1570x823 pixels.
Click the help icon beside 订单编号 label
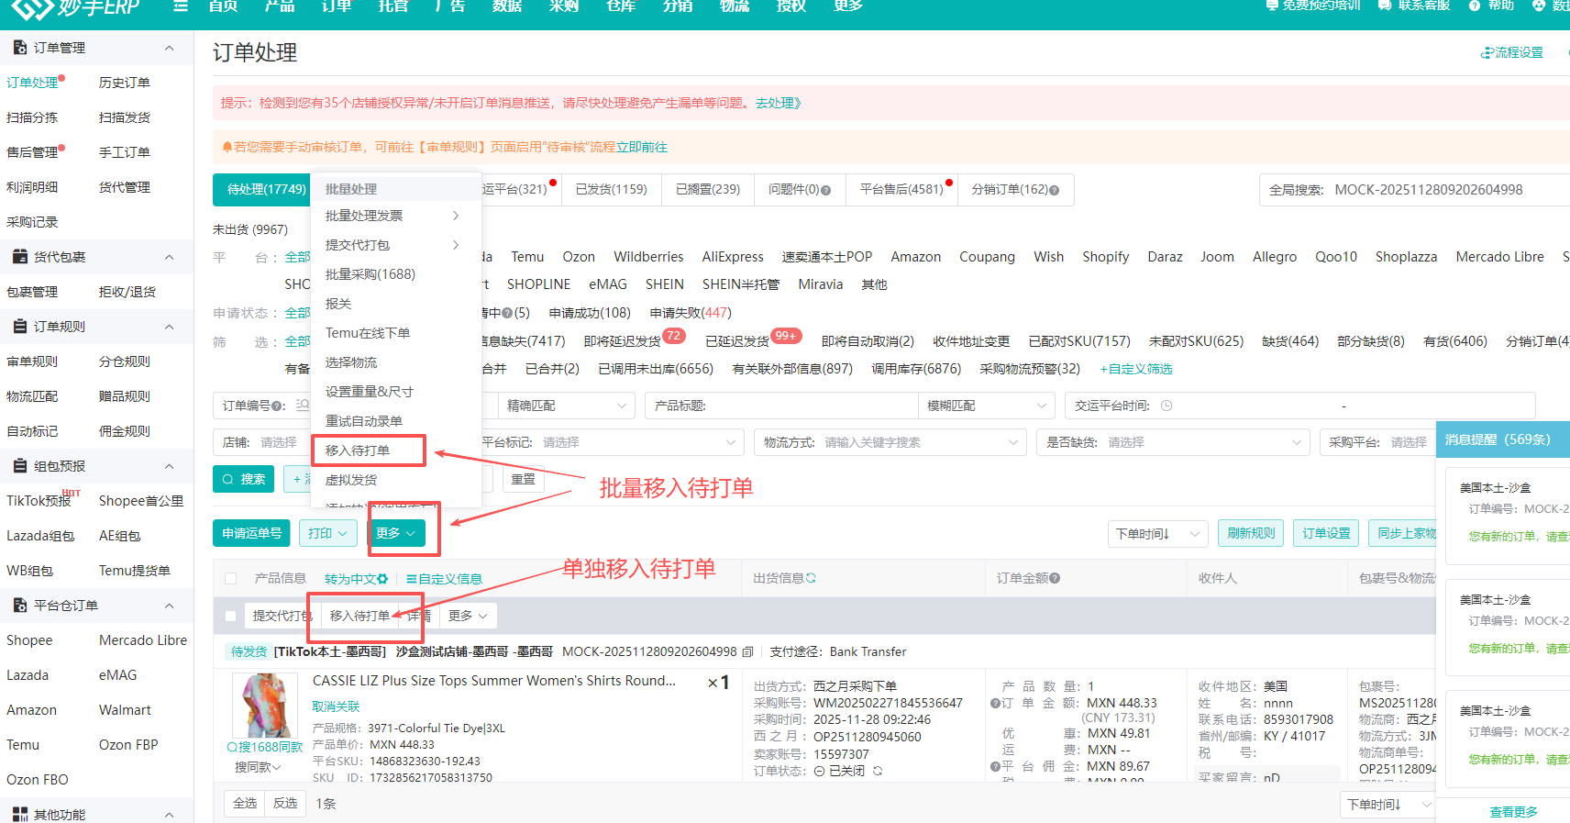coord(277,406)
